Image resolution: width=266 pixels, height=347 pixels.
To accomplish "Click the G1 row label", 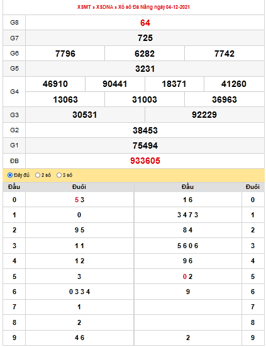I will point(14,145).
